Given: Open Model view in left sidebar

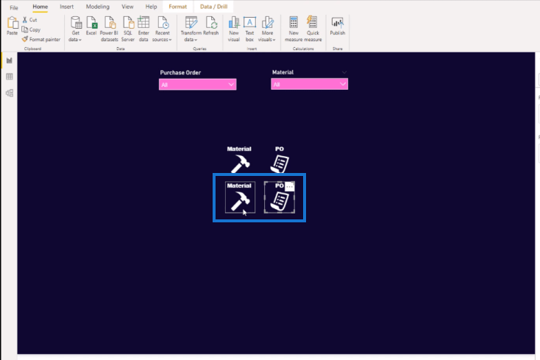Looking at the screenshot, I should (10, 93).
